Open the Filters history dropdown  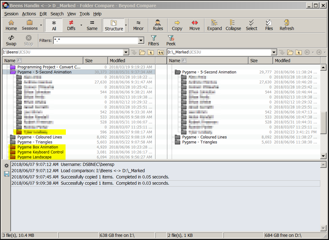pyautogui.click(x=141, y=40)
